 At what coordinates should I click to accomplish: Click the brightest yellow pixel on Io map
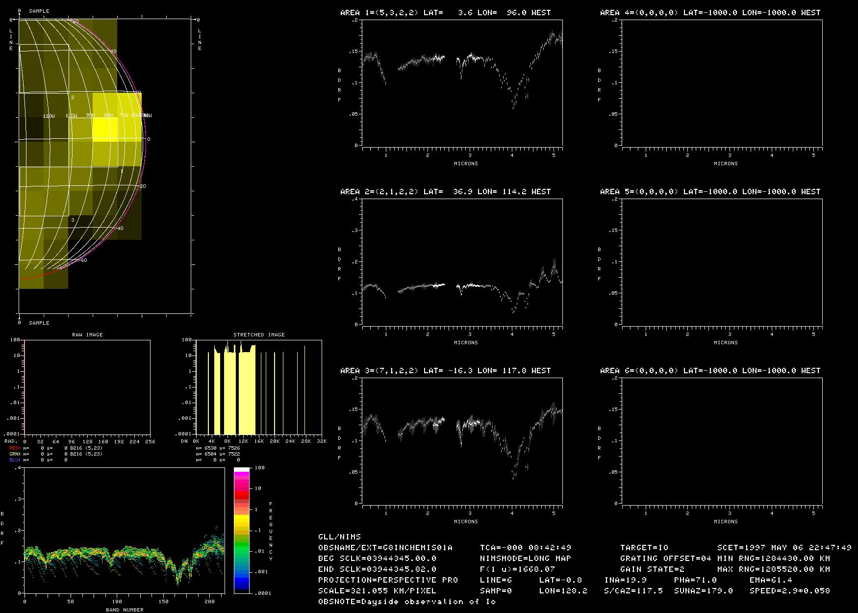point(105,129)
